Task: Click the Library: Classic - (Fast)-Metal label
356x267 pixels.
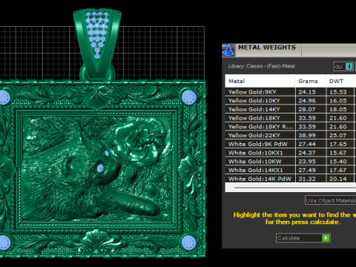Action: click(262, 66)
